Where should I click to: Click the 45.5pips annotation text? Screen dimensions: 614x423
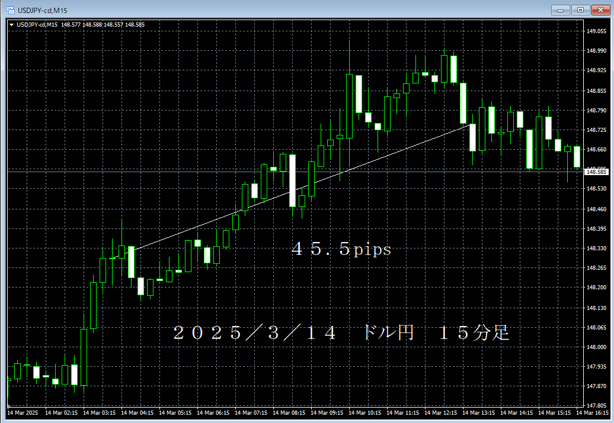pyautogui.click(x=339, y=250)
